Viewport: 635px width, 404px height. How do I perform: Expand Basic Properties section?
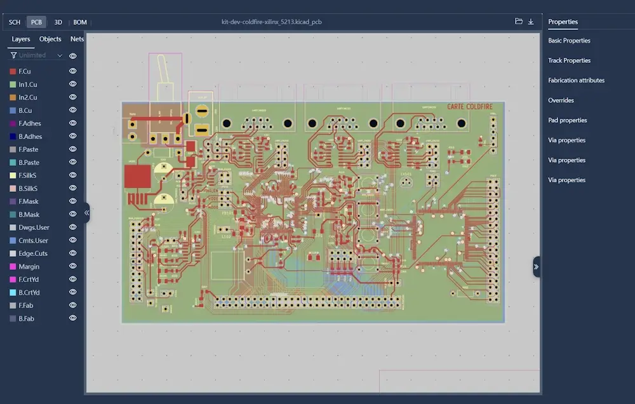click(x=569, y=41)
